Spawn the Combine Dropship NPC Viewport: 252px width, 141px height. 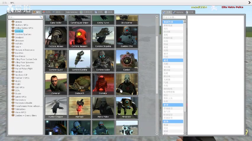pos(103,37)
